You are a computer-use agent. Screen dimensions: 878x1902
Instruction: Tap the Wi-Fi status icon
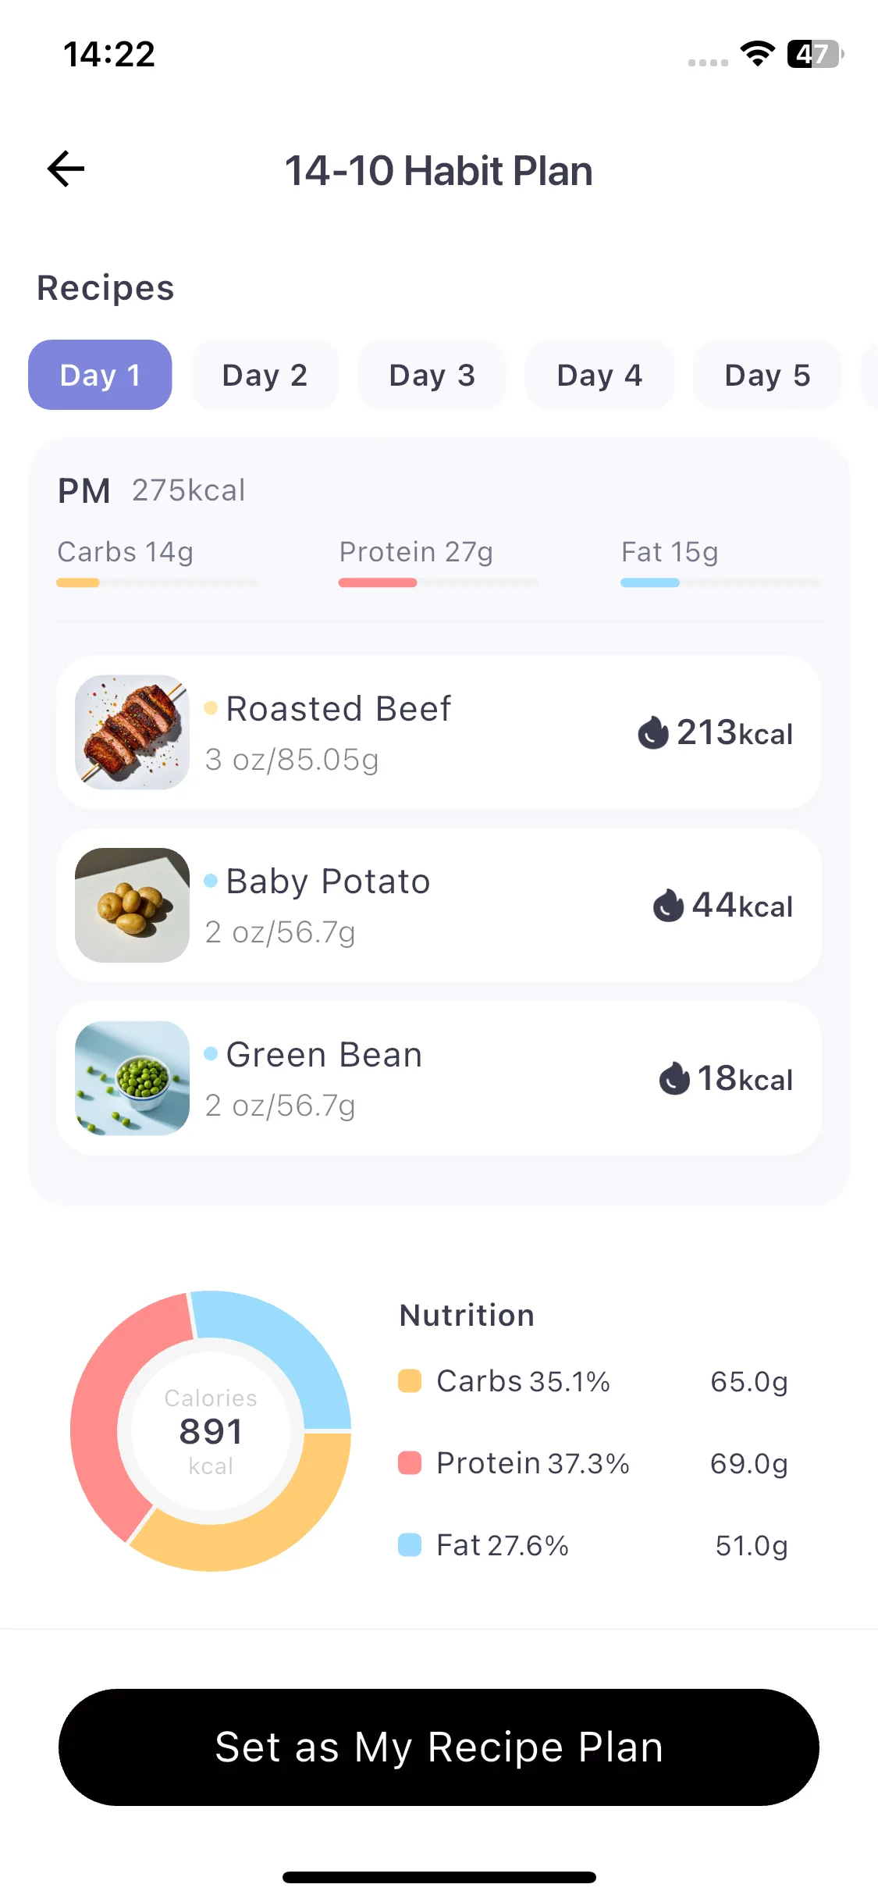click(757, 54)
